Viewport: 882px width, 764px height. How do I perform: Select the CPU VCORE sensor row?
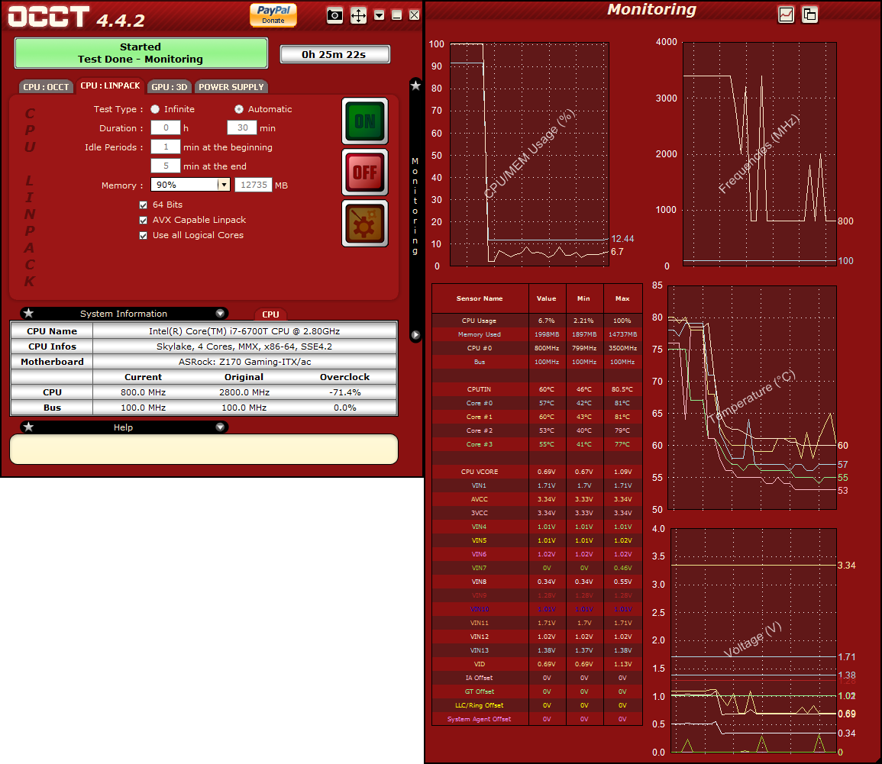click(537, 472)
